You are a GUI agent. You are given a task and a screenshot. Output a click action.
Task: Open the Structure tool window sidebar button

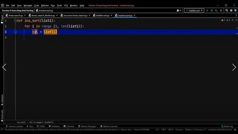[x=2, y=100]
